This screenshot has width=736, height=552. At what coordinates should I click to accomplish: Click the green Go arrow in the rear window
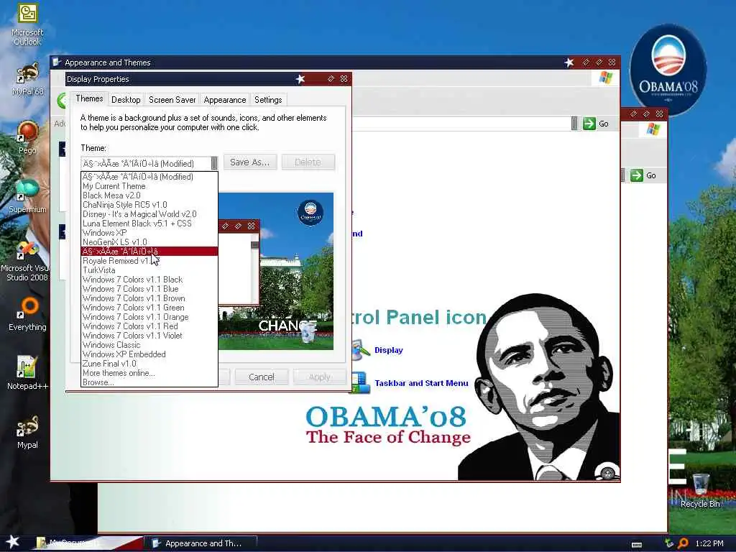637,175
